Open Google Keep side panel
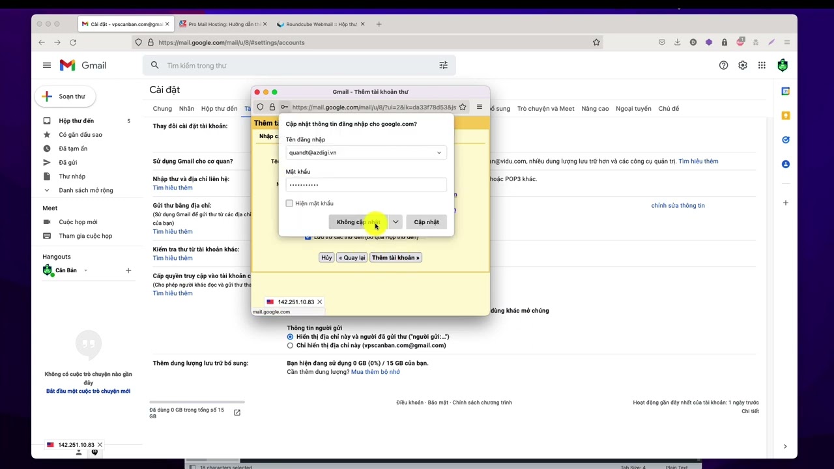This screenshot has width=834, height=469. tap(785, 115)
